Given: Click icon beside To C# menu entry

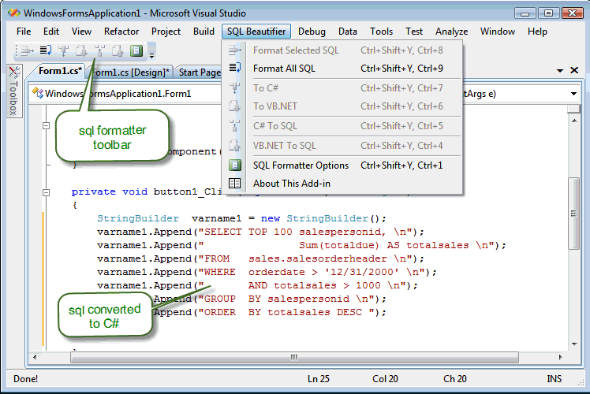Looking at the screenshot, I should click(235, 88).
